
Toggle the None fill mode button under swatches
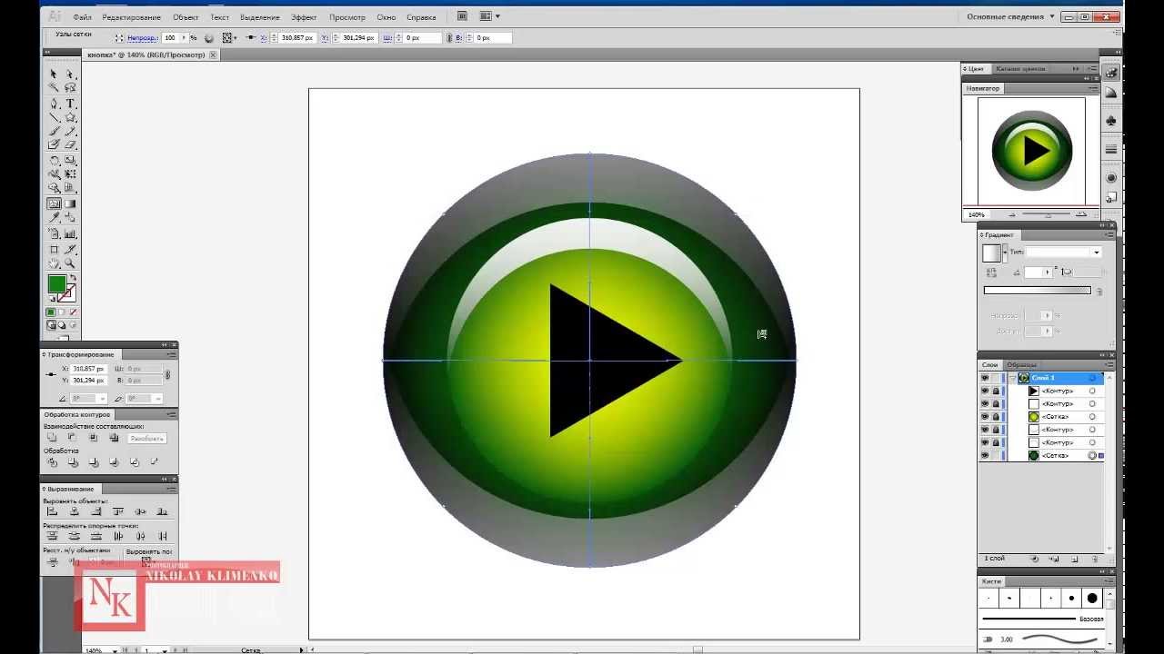73,312
